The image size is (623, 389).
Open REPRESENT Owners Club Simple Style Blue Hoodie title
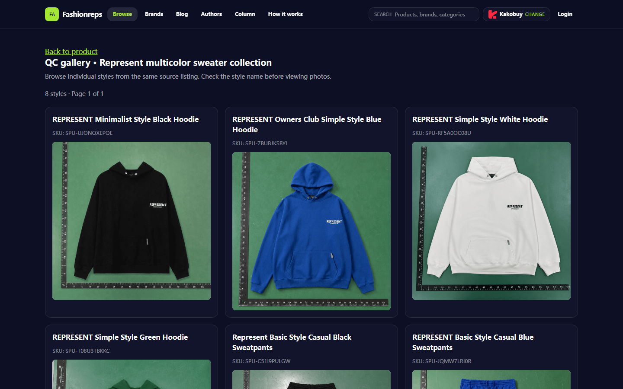(x=307, y=124)
